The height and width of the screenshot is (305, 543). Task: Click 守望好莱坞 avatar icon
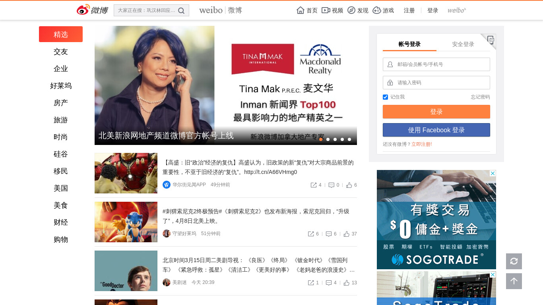[167, 234]
